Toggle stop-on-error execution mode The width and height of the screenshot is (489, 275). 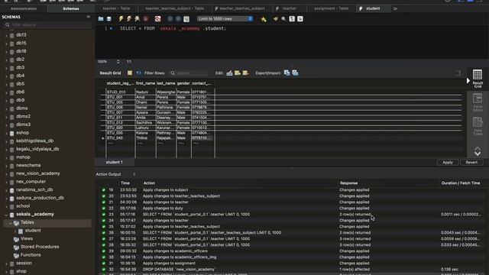click(x=158, y=18)
